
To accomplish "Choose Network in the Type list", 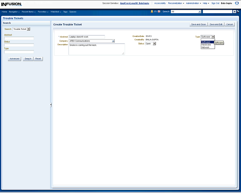I will coord(205,47).
